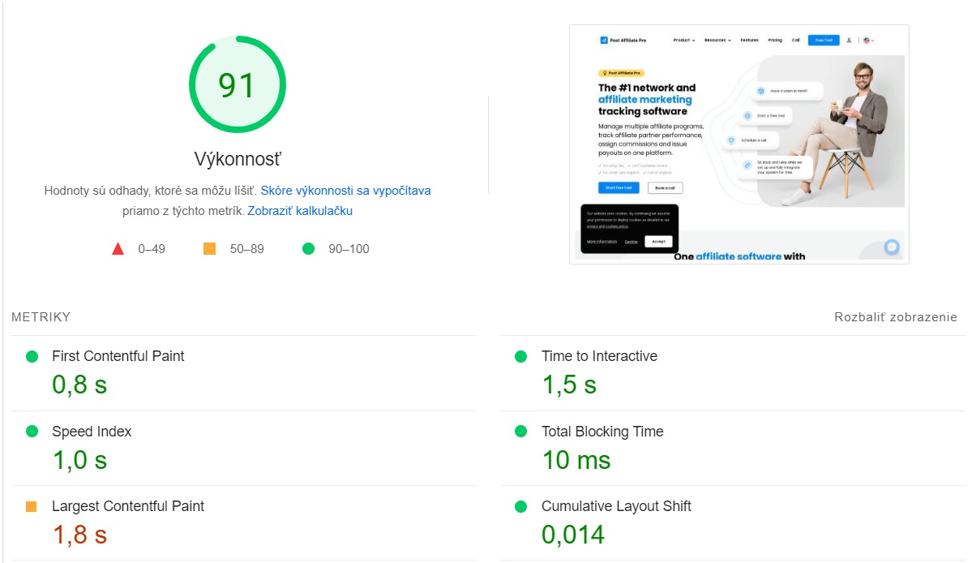
Task: Click the chat widget bubble on the preview
Action: [890, 245]
